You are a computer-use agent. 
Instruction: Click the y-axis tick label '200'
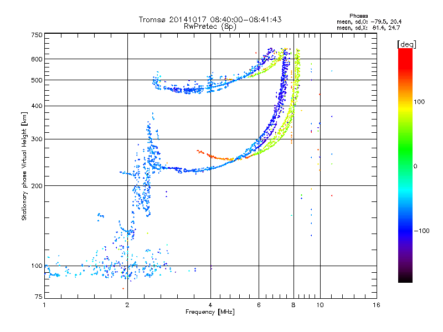pos(37,186)
